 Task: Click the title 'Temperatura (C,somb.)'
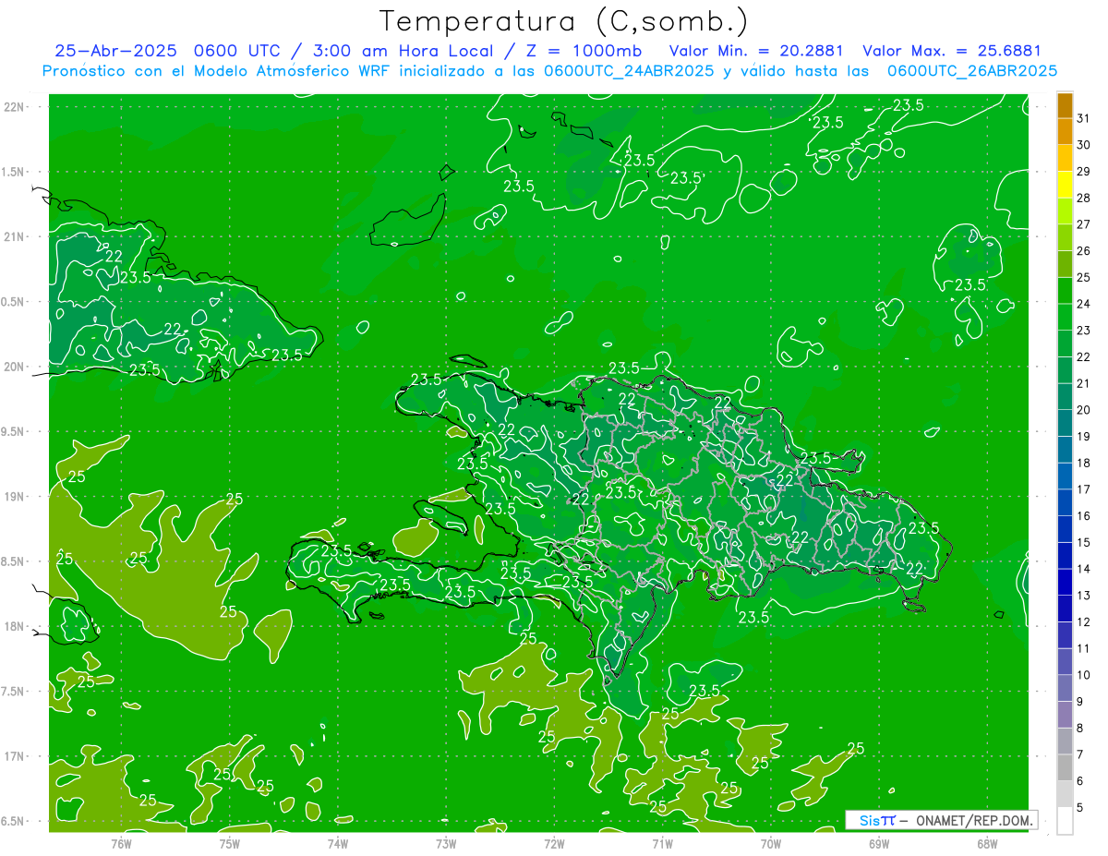pos(563,21)
